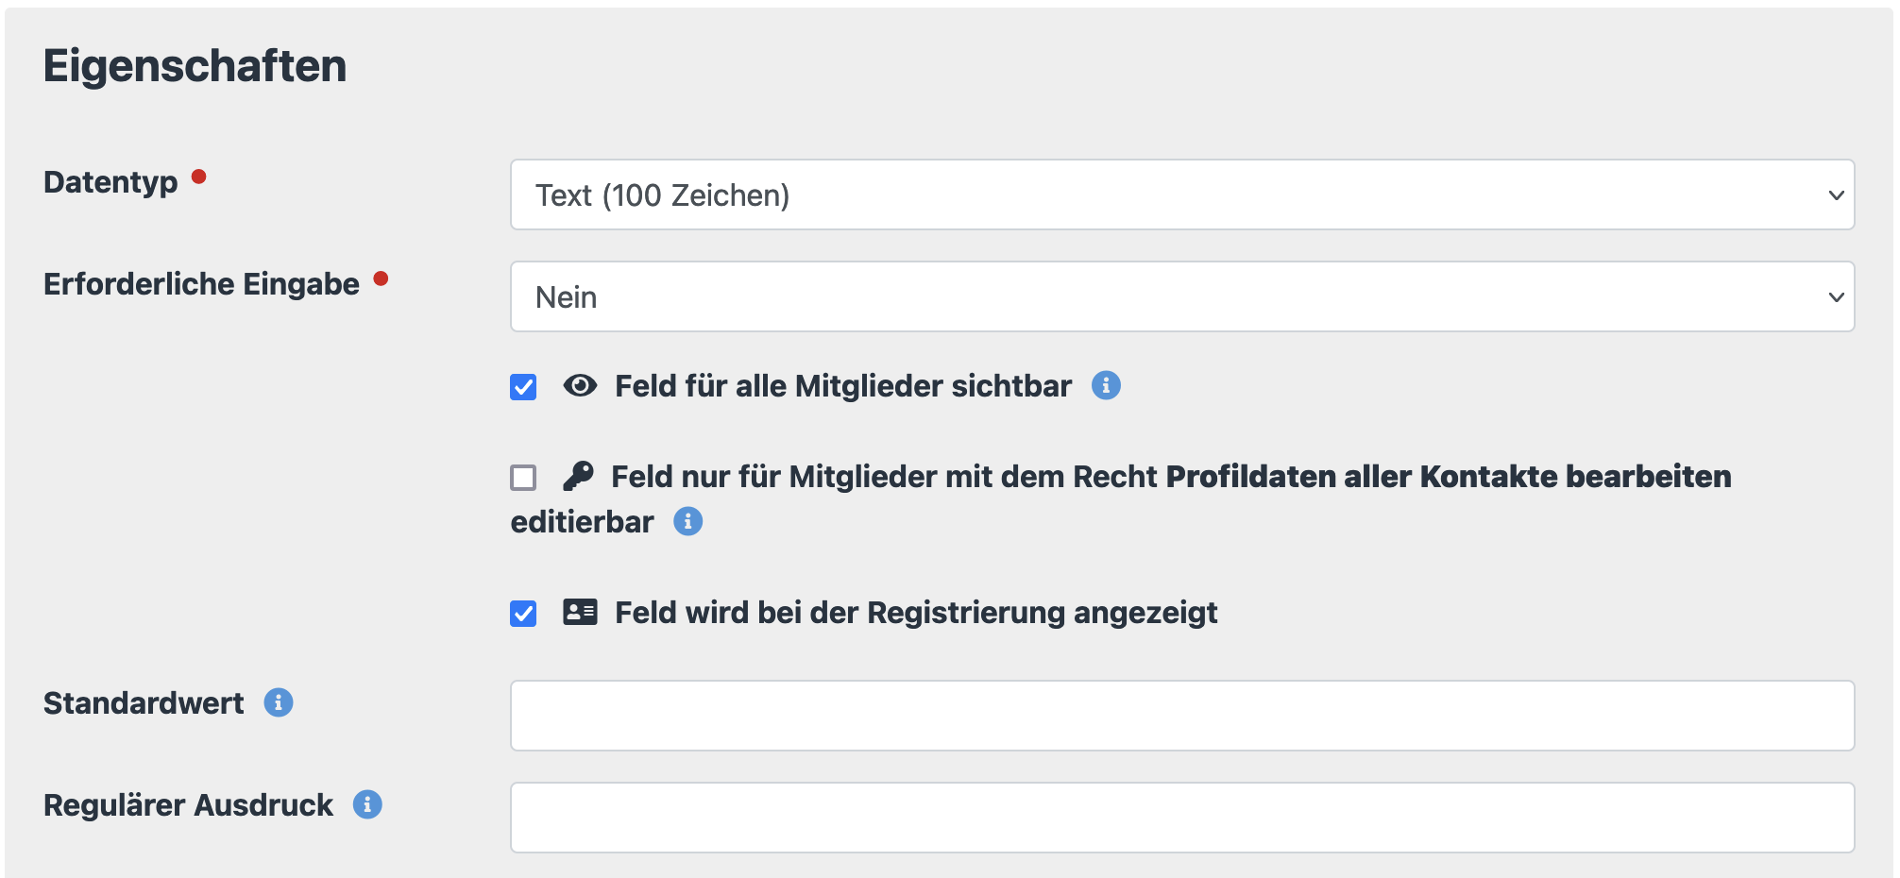Click the 'Feld wird bei der Registrierung angezeigt' label

coord(915,613)
